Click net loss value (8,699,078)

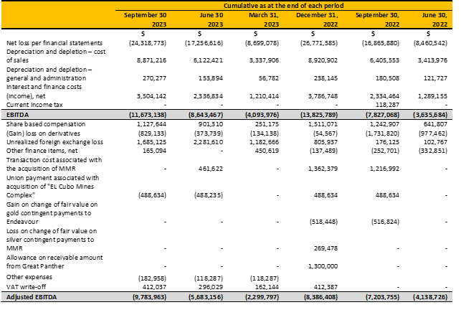pos(262,43)
